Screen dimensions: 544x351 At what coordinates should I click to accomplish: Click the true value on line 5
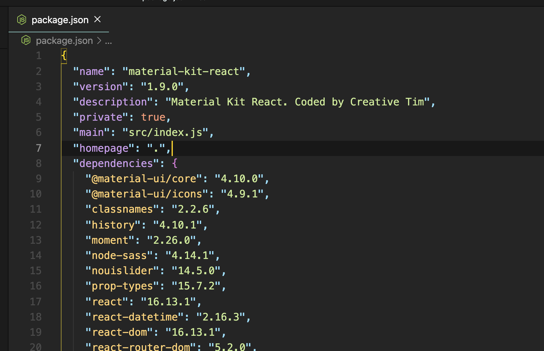(153, 117)
